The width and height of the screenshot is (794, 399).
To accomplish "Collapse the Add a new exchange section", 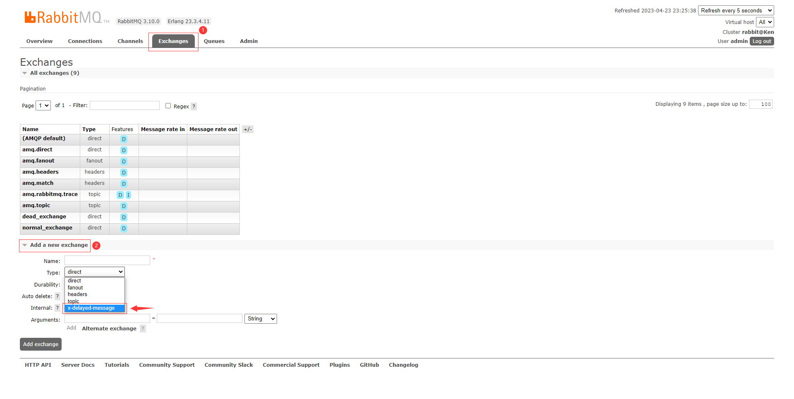I will [x=55, y=245].
